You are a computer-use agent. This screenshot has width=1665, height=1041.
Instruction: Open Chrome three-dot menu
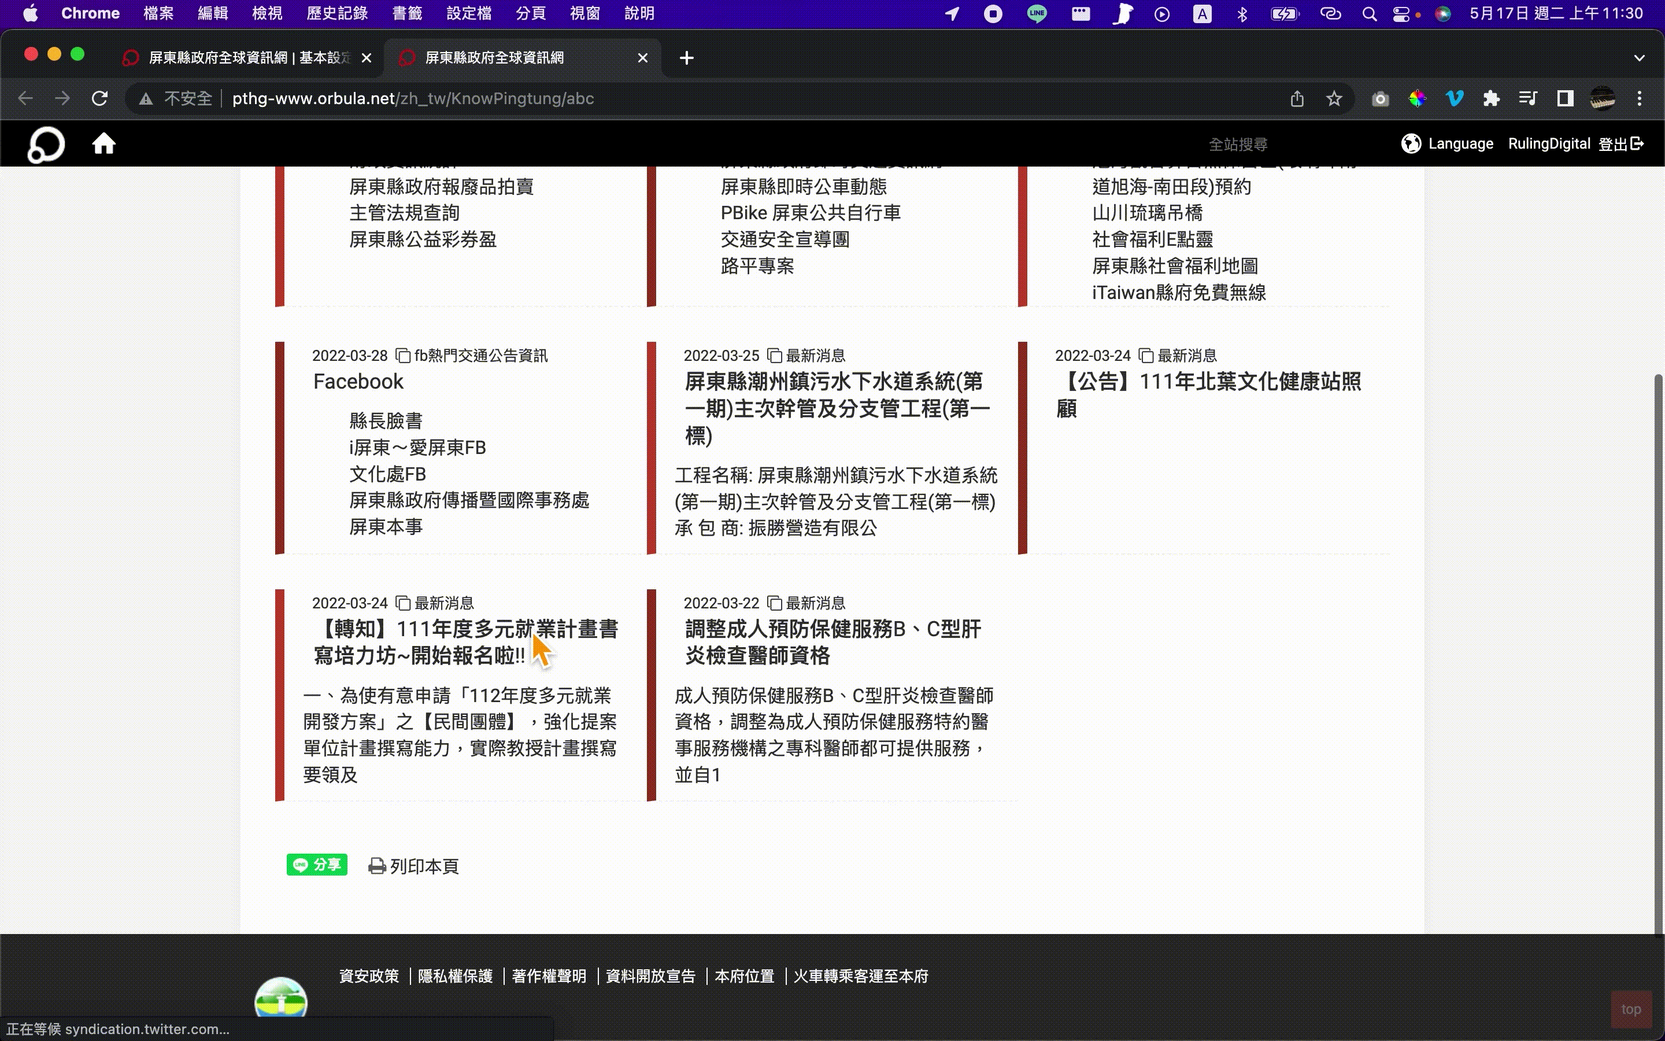[x=1640, y=98]
